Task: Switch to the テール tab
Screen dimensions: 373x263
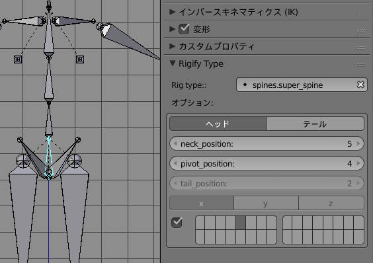Action: (x=315, y=124)
